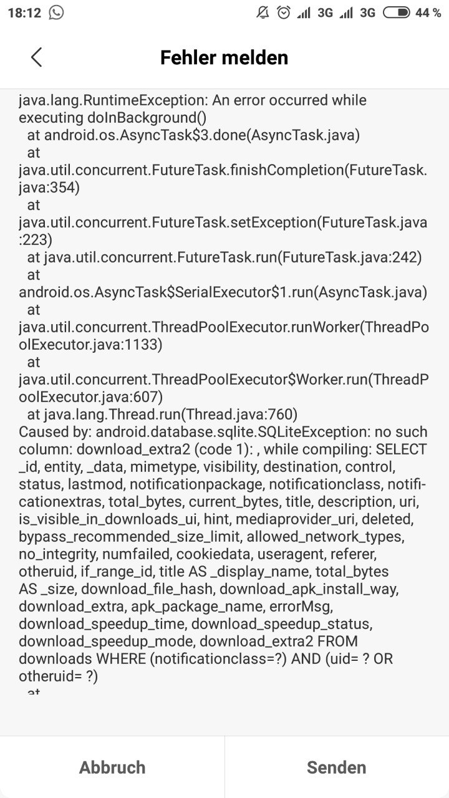Tap the first 3G signal indicator
Viewport: 449px width, 798px height.
(x=316, y=12)
